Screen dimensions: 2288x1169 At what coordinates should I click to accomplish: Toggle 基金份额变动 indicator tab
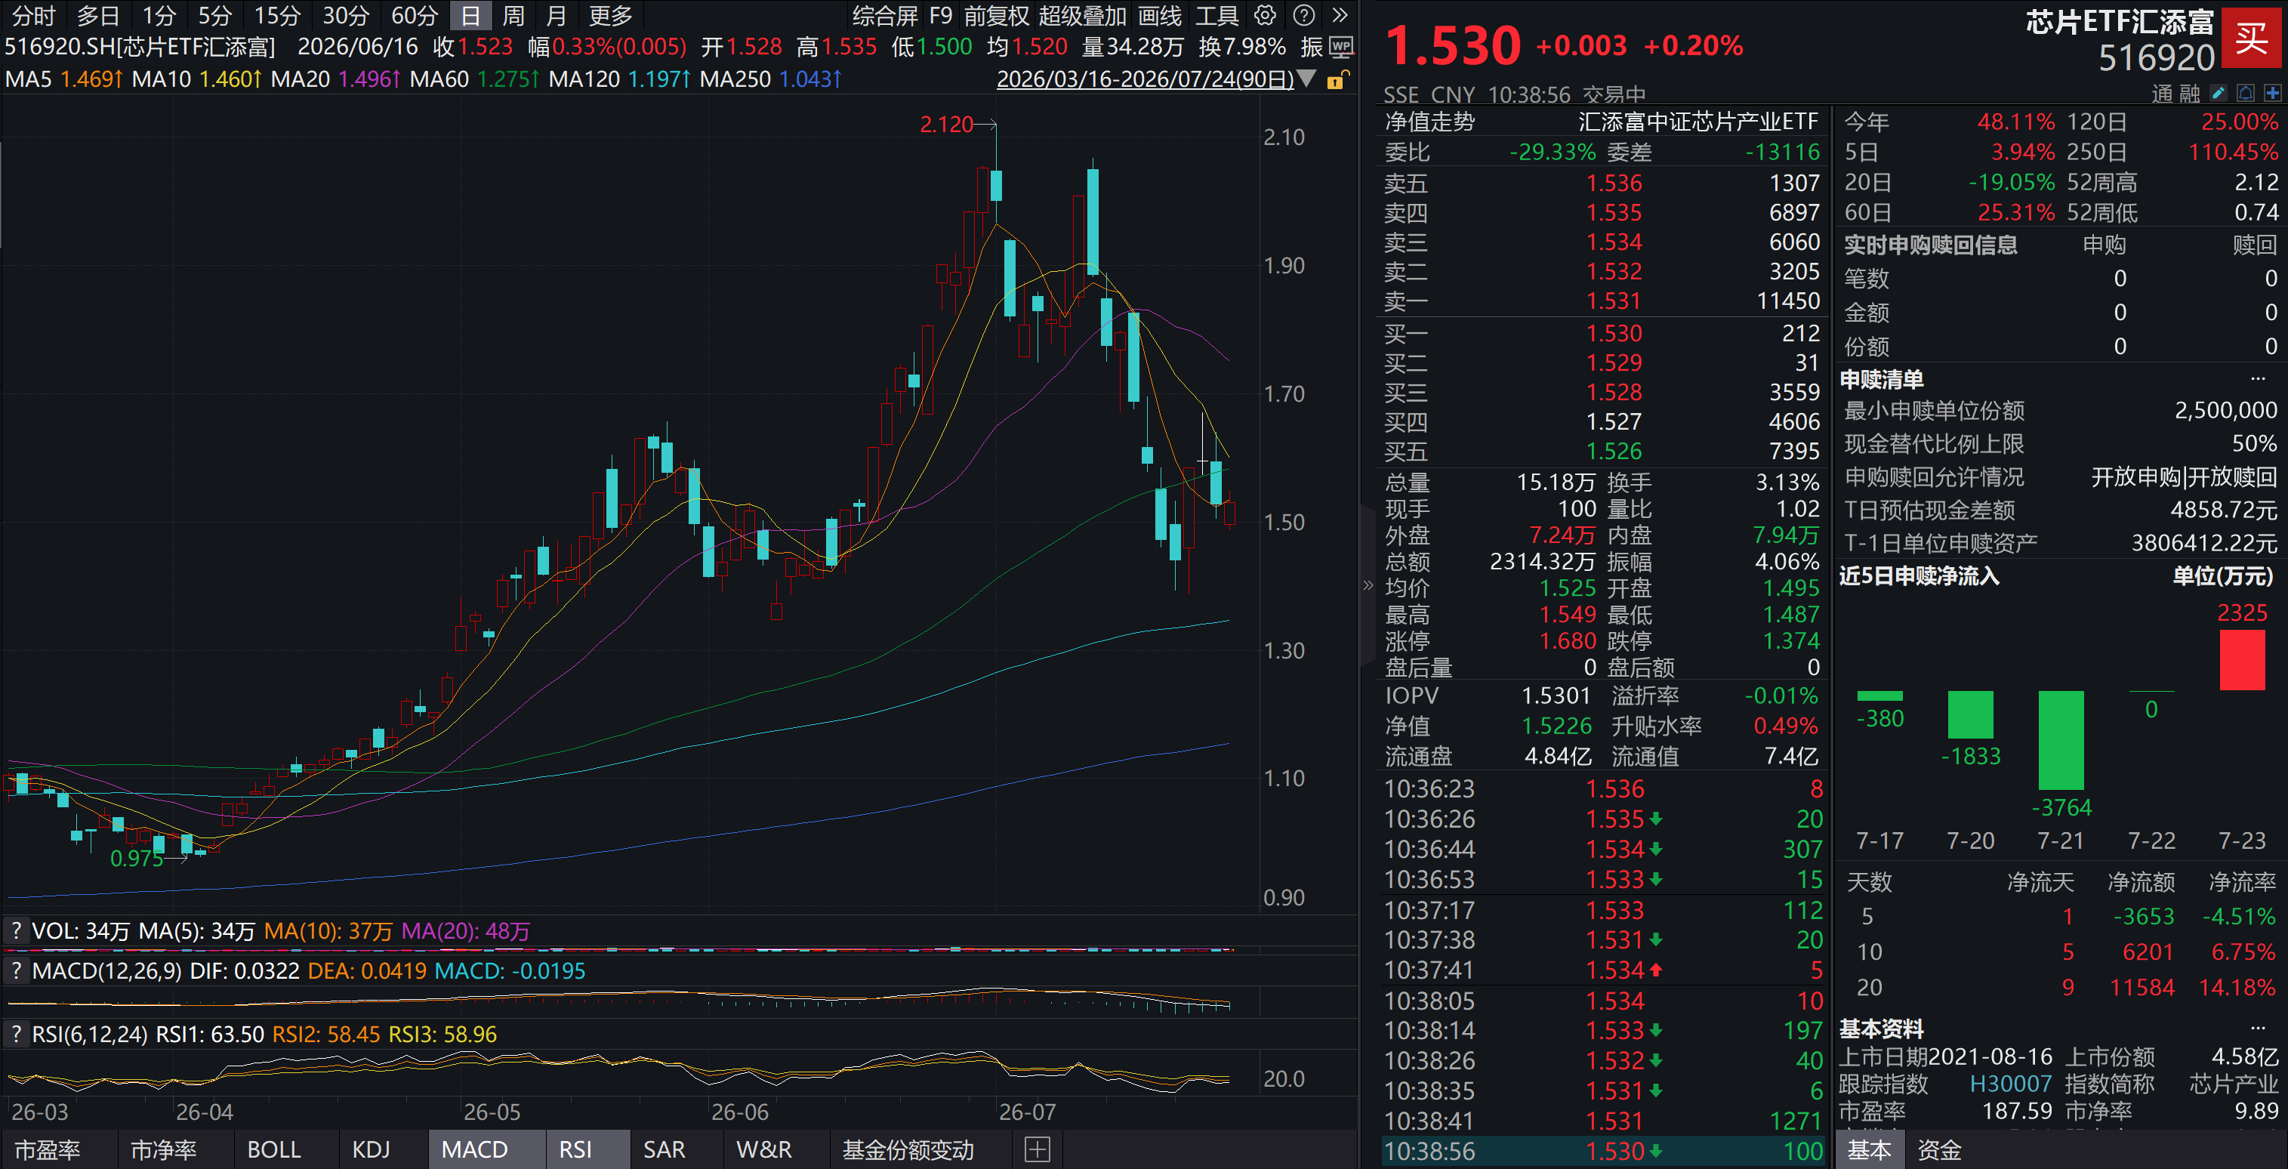click(x=908, y=1149)
